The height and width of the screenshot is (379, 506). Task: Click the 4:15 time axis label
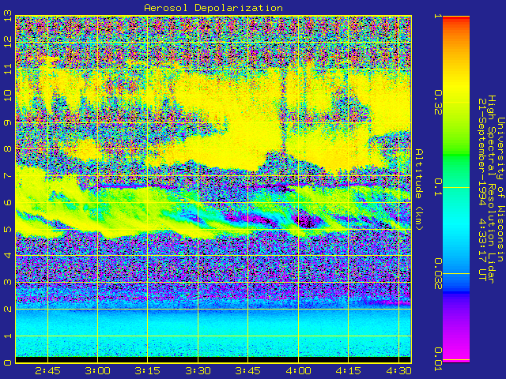pyautogui.click(x=348, y=371)
